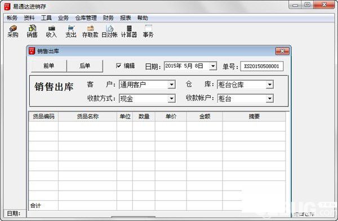
Task: Open the 日对帐 daily reconciliation icon
Action: 109,32
